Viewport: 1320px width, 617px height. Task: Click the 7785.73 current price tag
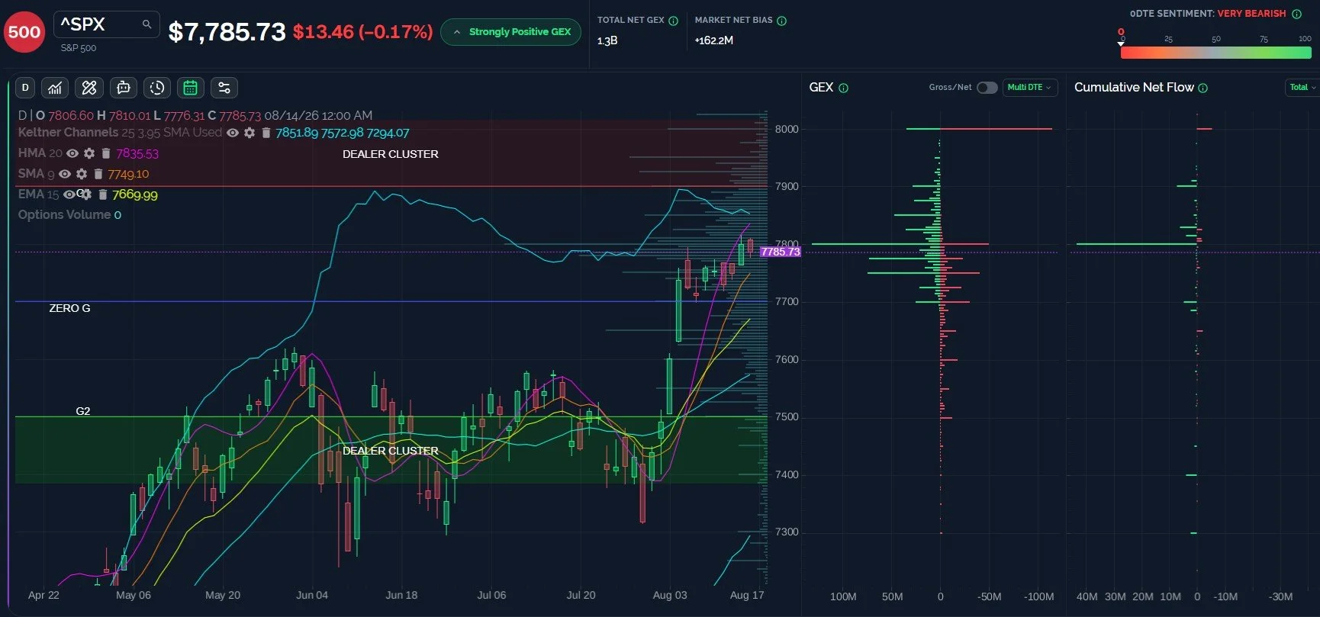click(x=781, y=252)
